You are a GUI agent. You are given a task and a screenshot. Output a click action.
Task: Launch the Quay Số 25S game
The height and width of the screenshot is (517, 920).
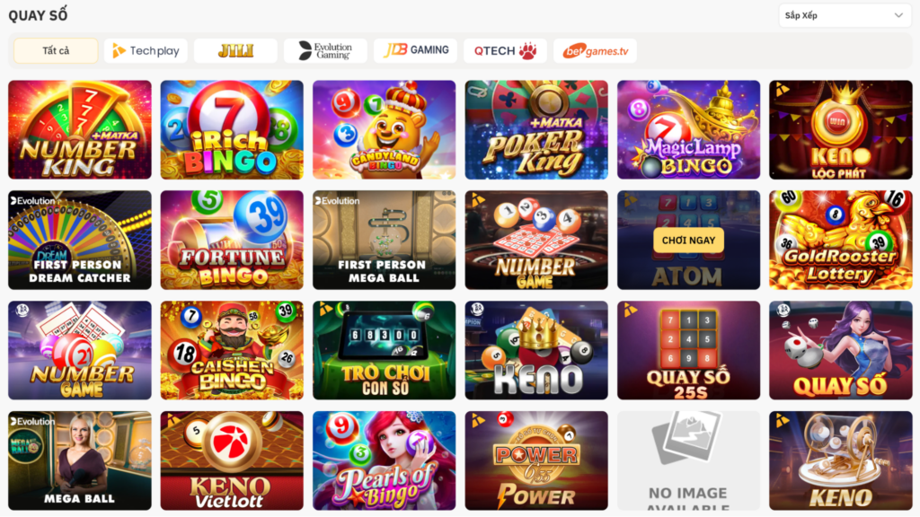[688, 350]
